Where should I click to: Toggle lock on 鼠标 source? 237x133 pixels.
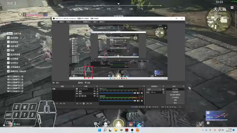click(x=97, y=93)
